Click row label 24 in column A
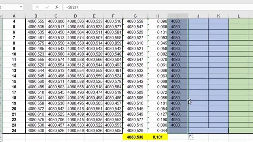This screenshot has width=253, height=142. click(x=14, y=131)
